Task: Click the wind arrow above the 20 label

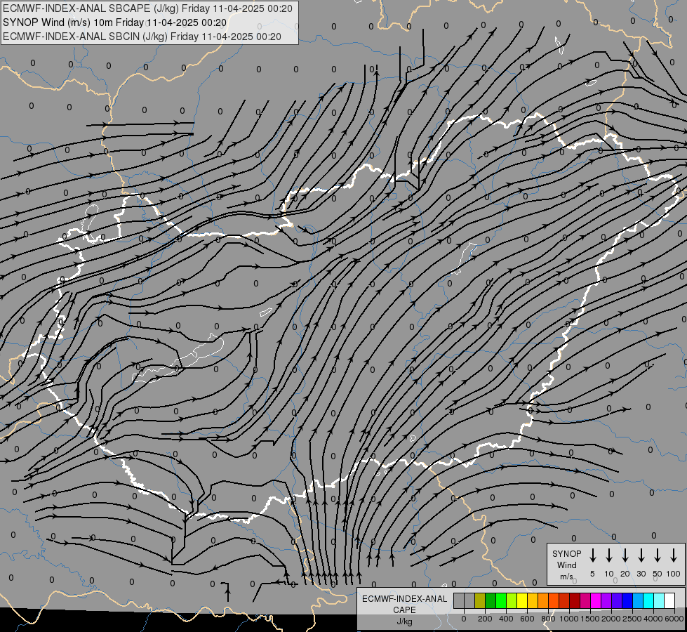Action: 625,555
